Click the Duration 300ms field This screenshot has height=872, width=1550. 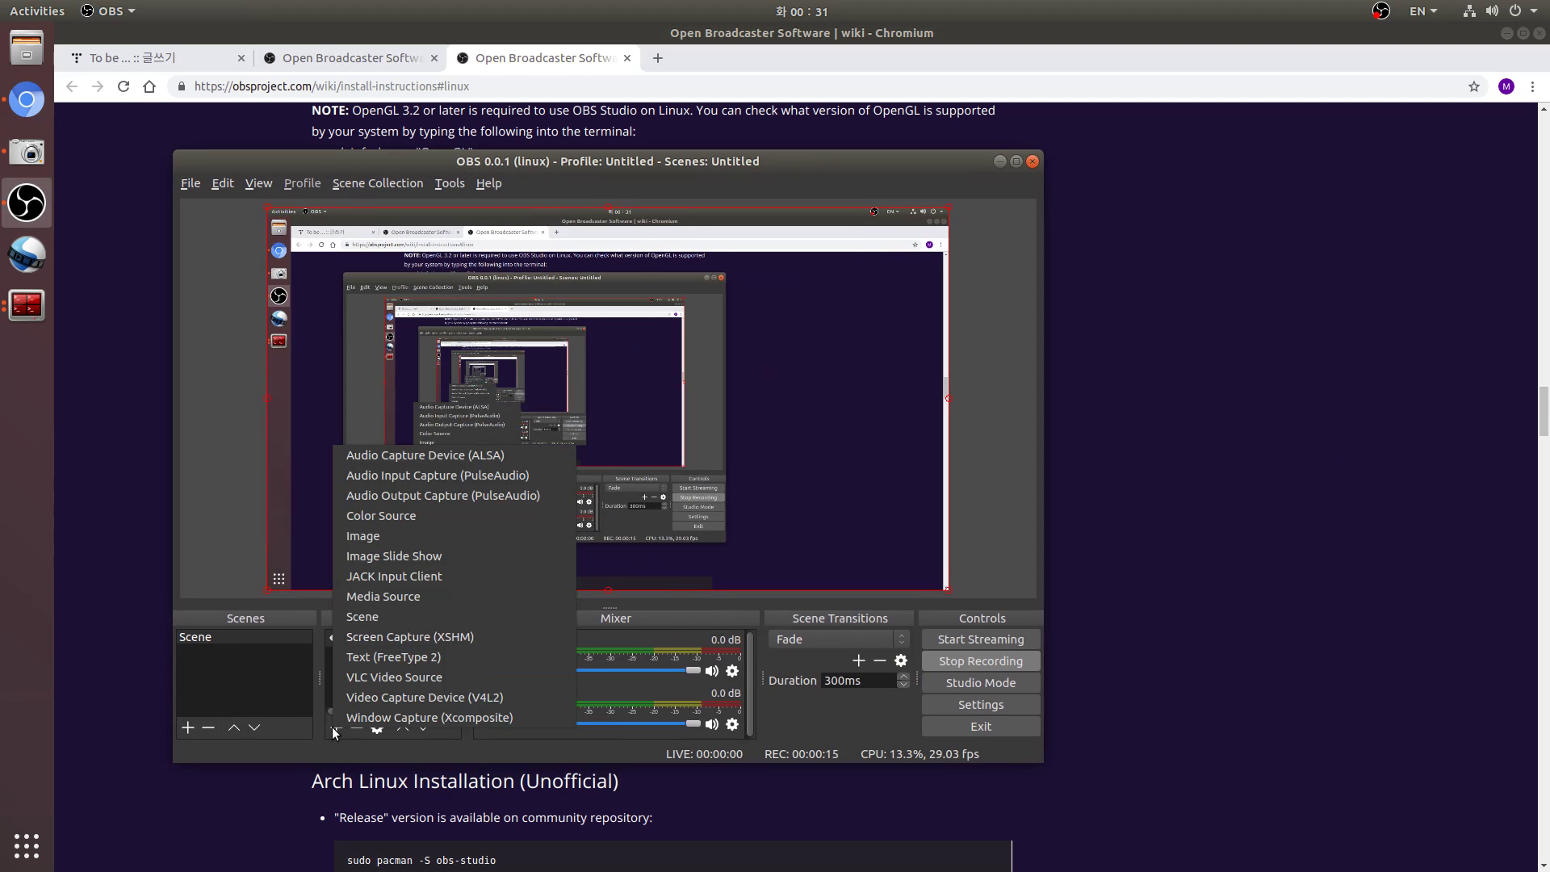point(859,681)
